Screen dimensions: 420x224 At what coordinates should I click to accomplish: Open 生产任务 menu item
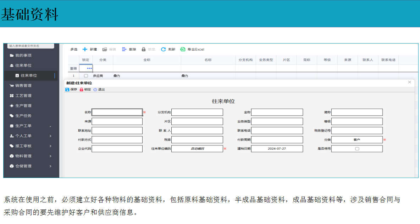[x=23, y=116]
